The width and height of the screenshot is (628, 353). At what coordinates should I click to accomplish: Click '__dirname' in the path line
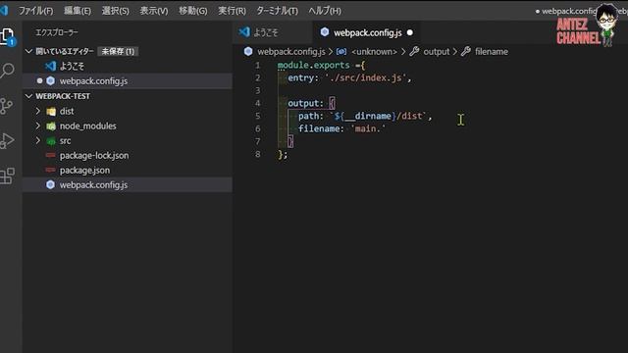point(368,116)
